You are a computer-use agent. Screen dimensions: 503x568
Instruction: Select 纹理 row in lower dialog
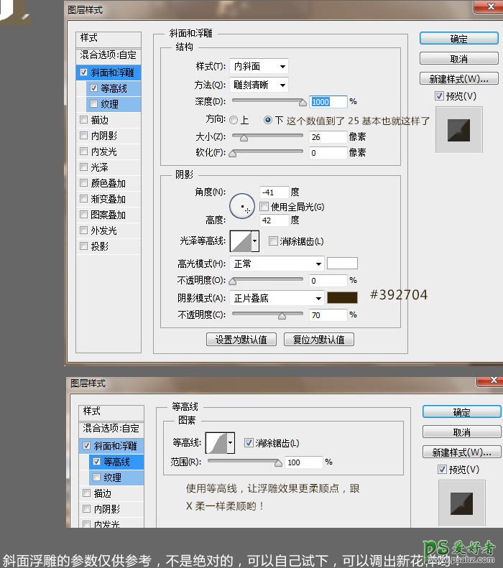[116, 478]
